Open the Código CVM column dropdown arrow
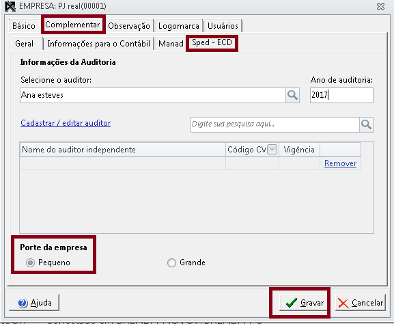 pos(272,150)
